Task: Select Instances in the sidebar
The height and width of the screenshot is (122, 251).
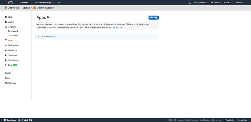Action: coord(12,27)
